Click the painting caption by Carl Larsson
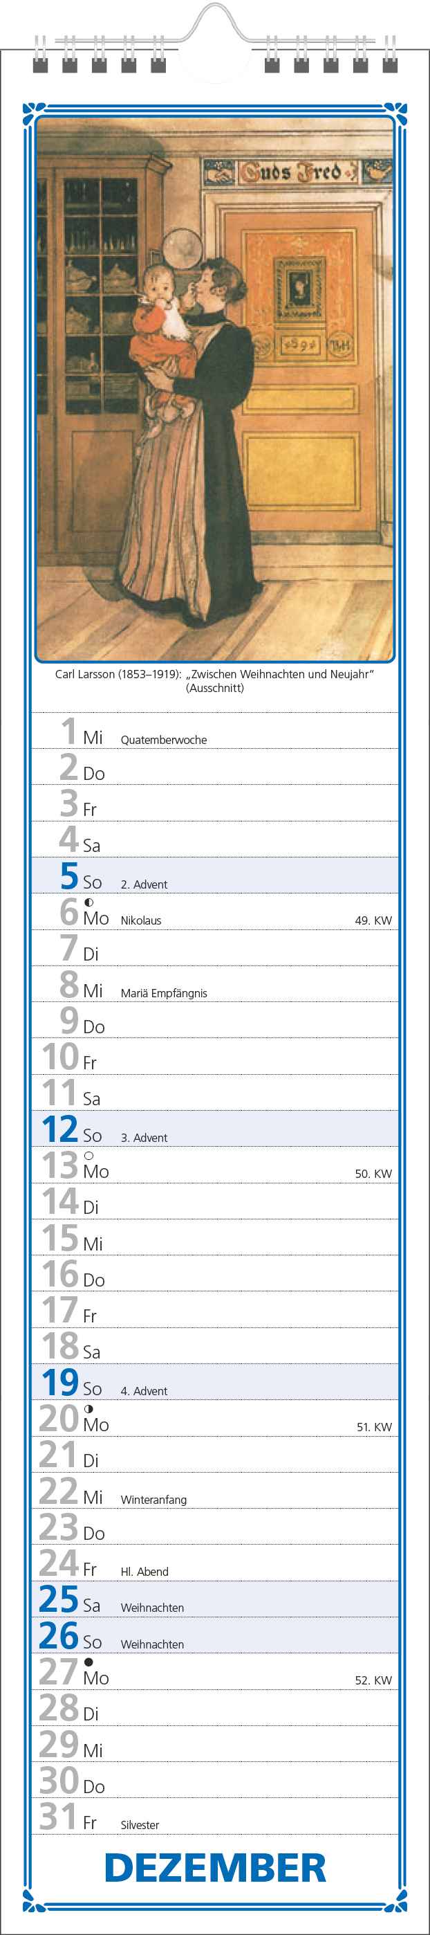This screenshot has width=430, height=1935. pyautogui.click(x=214, y=680)
